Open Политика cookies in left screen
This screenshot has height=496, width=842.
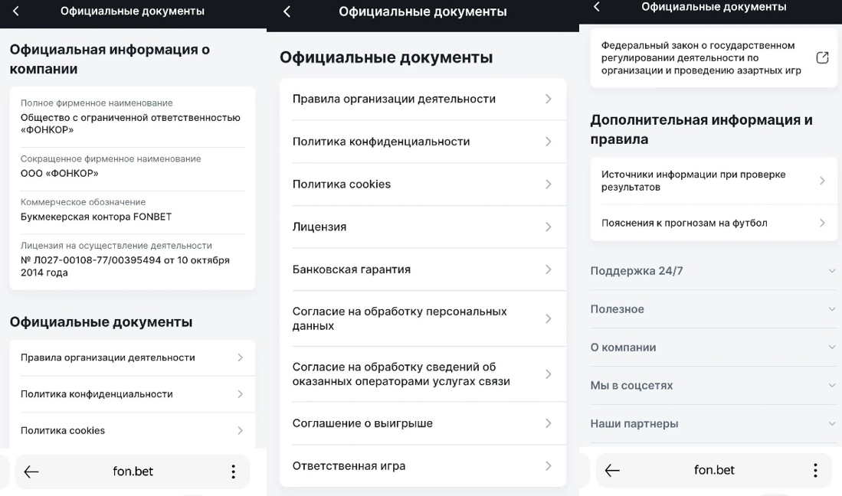[132, 431]
